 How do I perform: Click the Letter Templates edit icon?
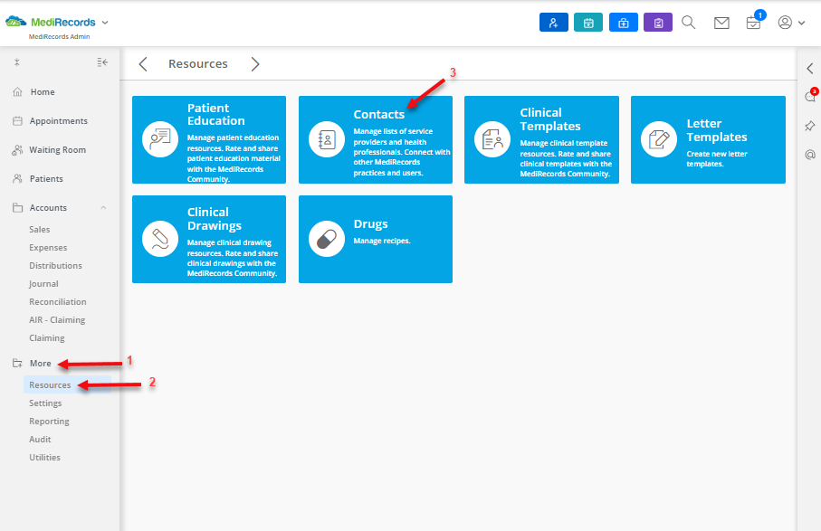(x=659, y=139)
